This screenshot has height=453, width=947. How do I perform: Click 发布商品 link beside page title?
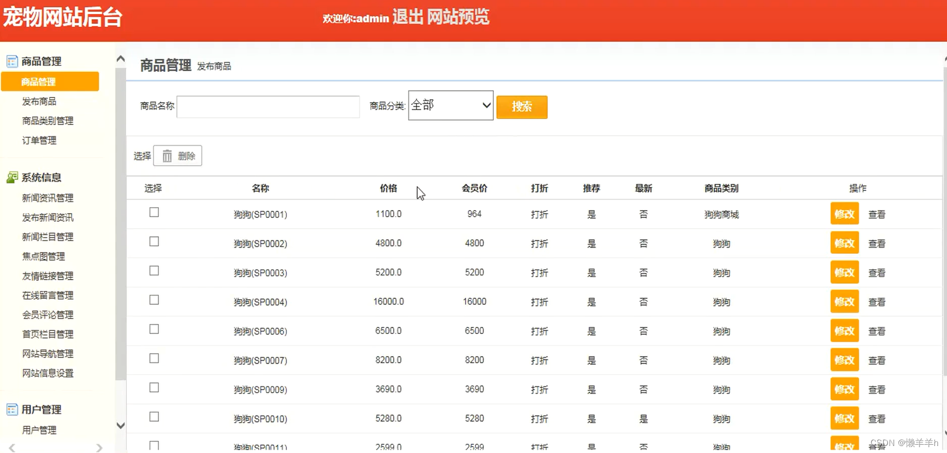[214, 67]
